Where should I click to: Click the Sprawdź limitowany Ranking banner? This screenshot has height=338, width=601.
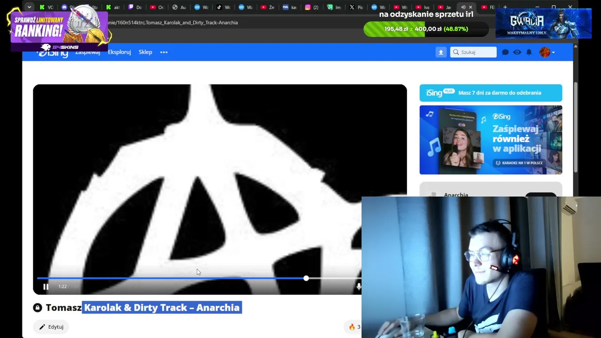(59, 29)
